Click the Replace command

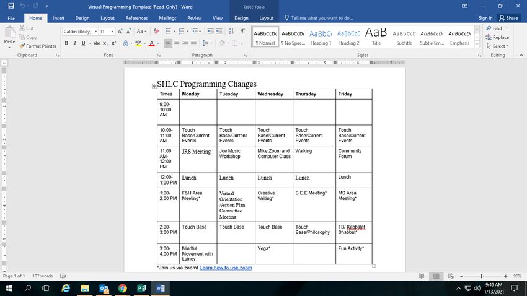point(497,37)
